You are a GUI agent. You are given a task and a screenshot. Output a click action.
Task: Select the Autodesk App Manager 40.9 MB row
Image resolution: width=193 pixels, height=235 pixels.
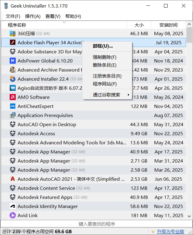93,152
